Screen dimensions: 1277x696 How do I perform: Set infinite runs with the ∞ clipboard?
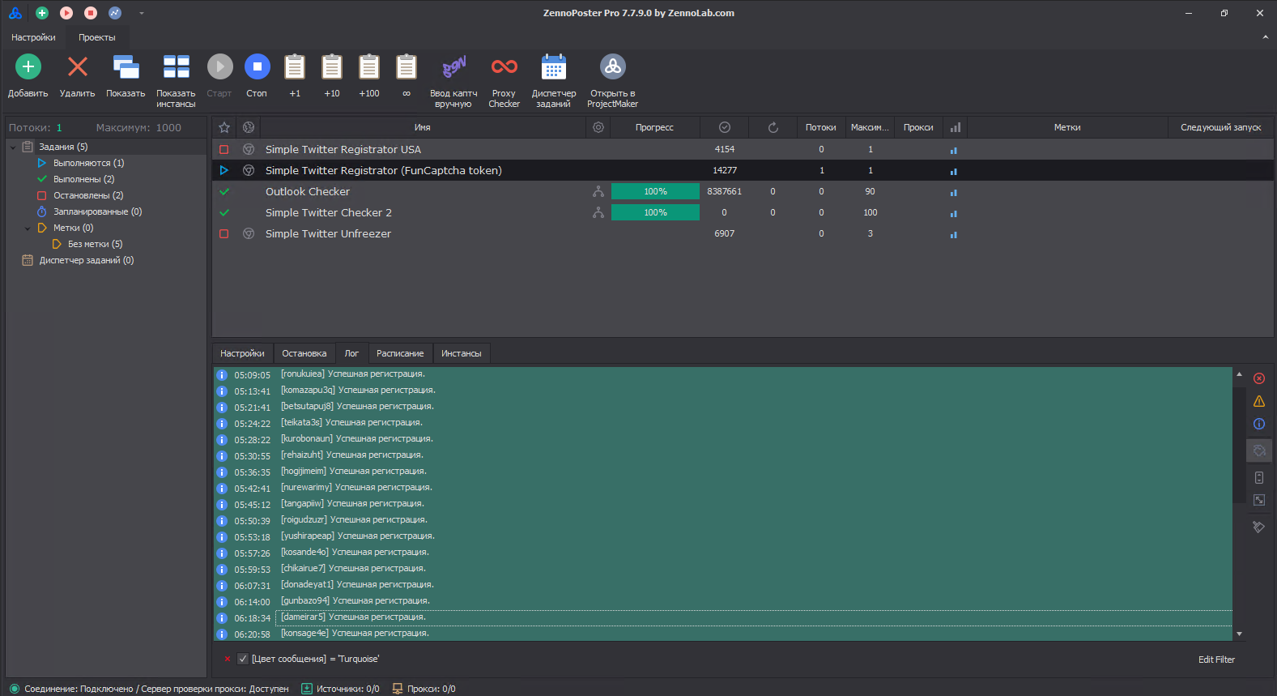[407, 66]
